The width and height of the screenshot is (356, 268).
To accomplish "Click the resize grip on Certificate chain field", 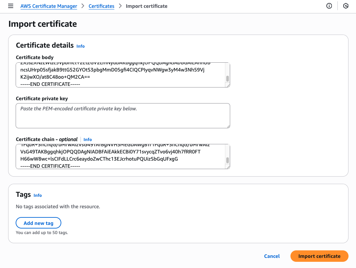I will [x=229, y=167].
